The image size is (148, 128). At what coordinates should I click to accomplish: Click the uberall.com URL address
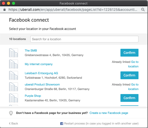click(x=73, y=10)
